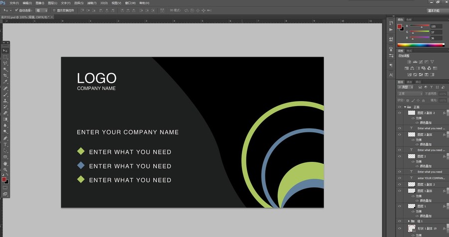Add Color Balance adjustment (scales icon)
The image size is (449, 237).
pyautogui.click(x=412, y=68)
